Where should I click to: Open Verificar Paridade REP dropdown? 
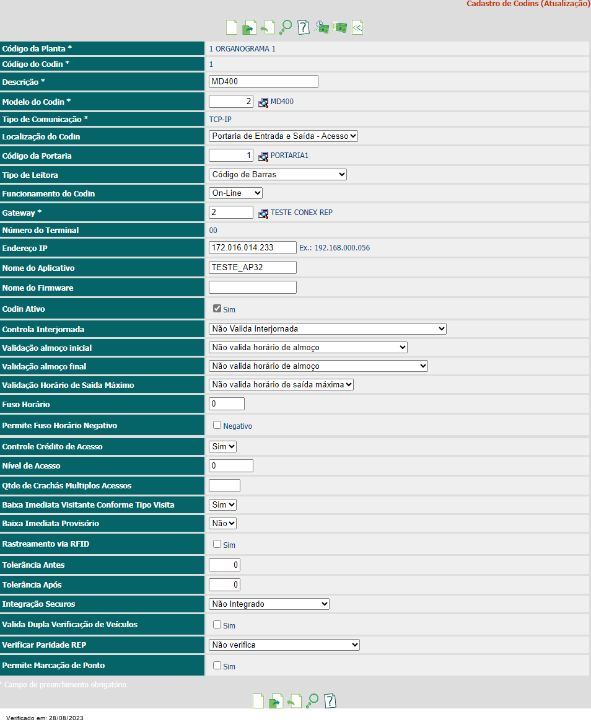[284, 645]
